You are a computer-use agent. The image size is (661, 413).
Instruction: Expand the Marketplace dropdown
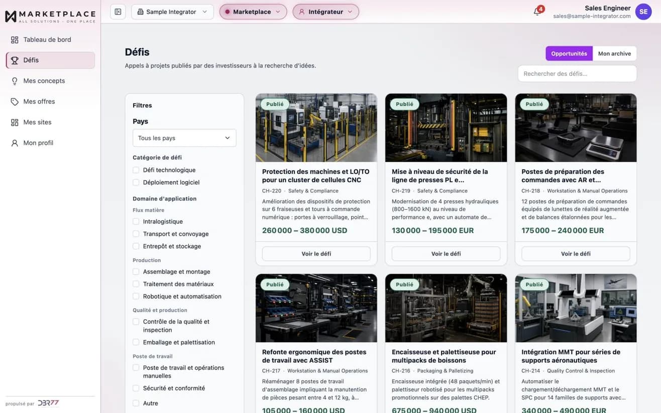253,12
